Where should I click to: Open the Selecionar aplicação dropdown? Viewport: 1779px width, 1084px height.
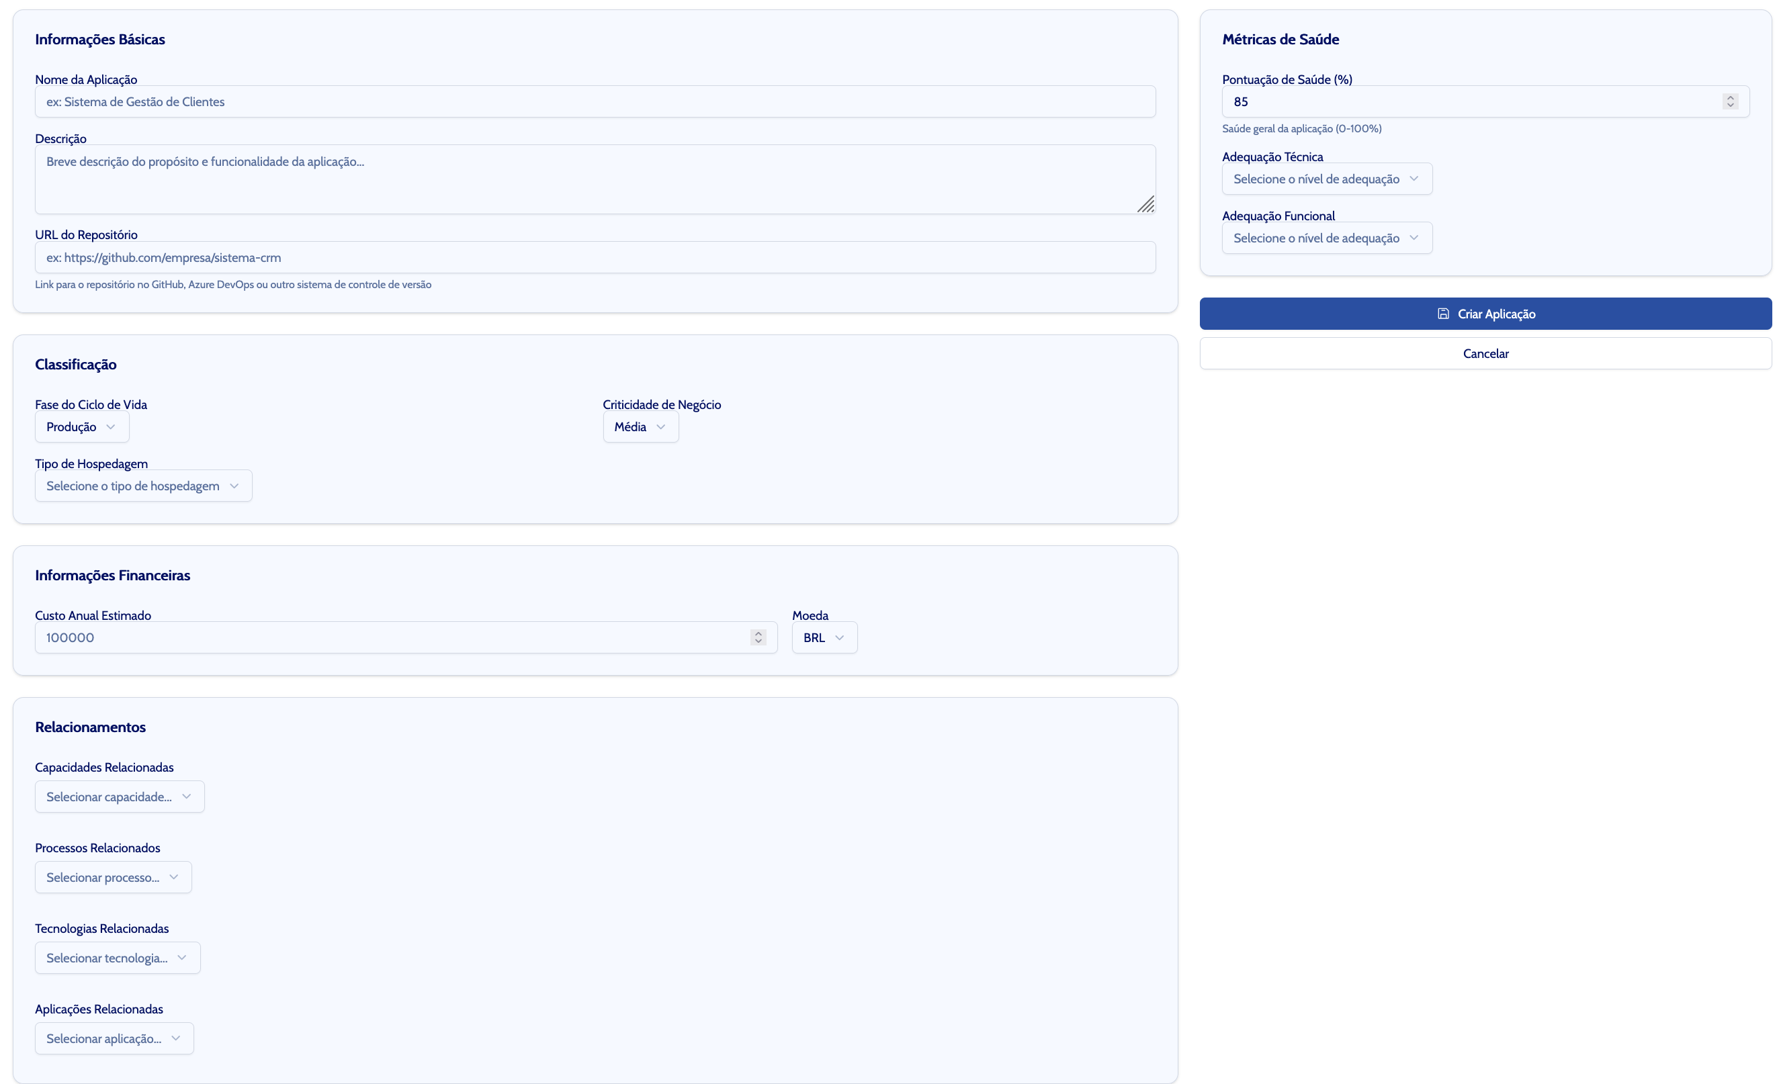coord(114,1039)
